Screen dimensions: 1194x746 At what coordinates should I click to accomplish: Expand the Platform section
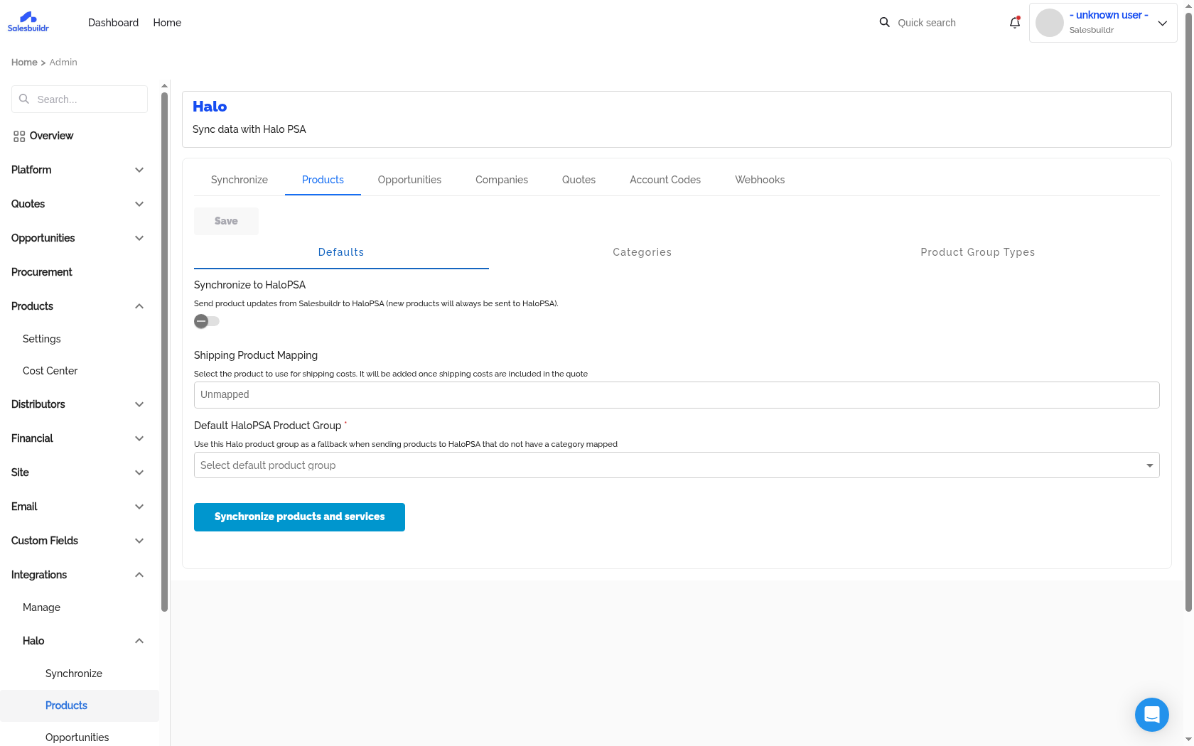(139, 170)
